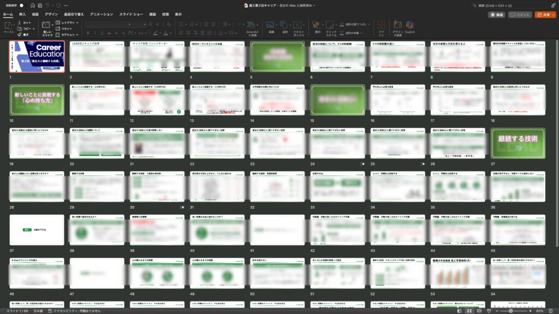559x314 pixels.
Task: Click the Normal view icon in status bar
Action: pos(460,311)
